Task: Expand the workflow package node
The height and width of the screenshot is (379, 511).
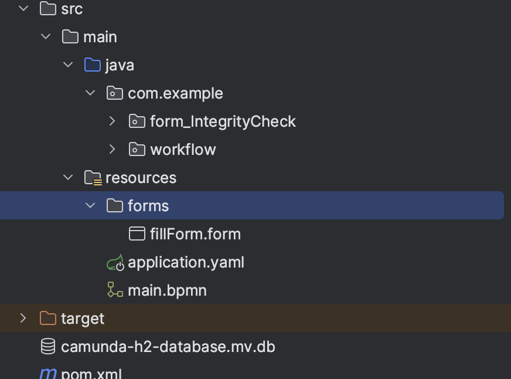Action: tap(113, 150)
